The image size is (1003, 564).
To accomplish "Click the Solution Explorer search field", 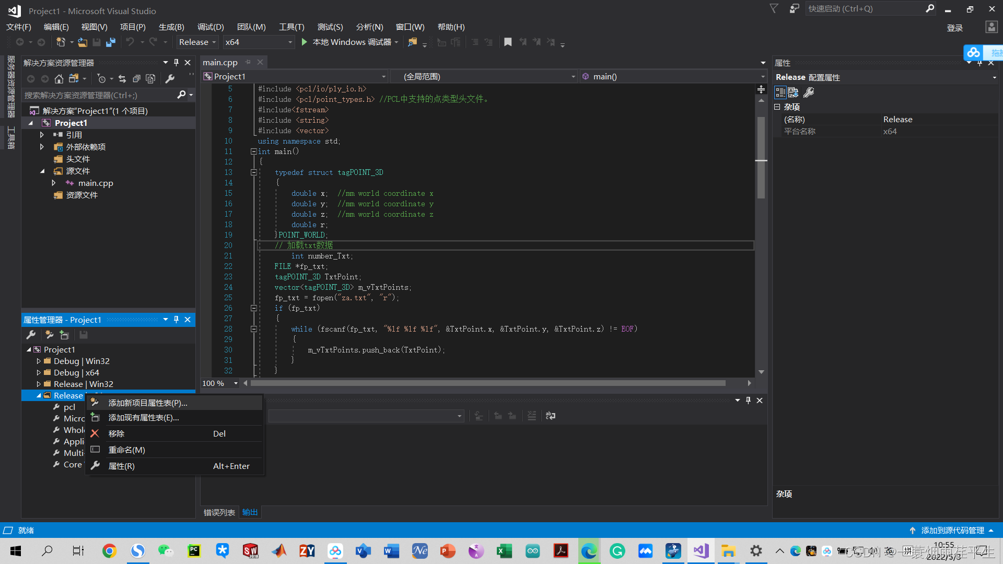I will tap(99, 95).
